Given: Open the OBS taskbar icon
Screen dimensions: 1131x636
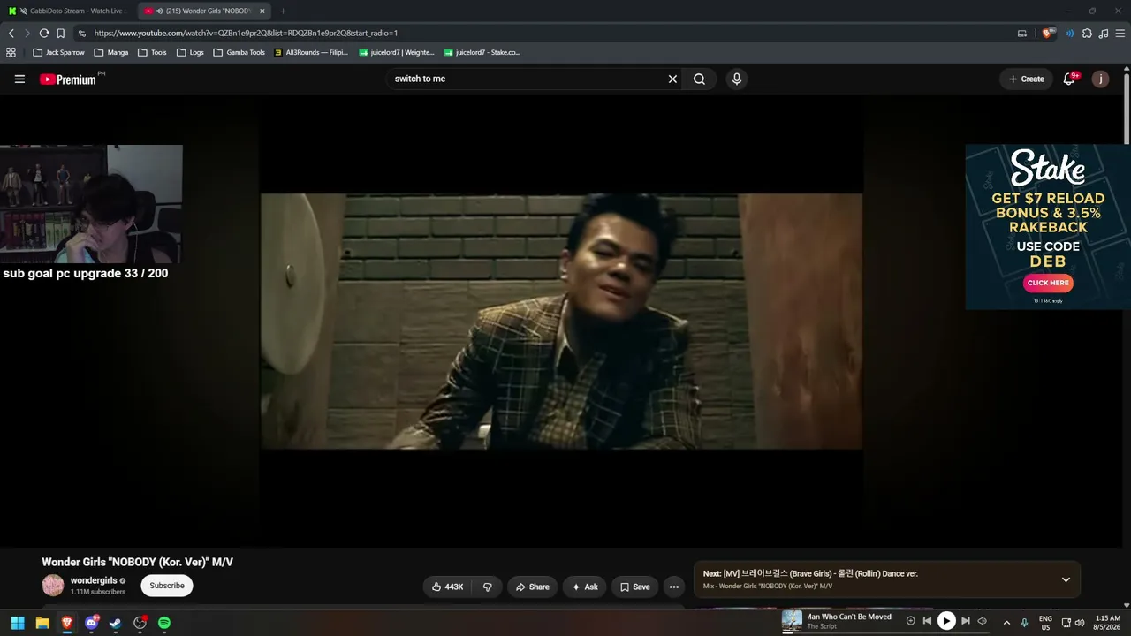Looking at the screenshot, I should pyautogui.click(x=140, y=623).
